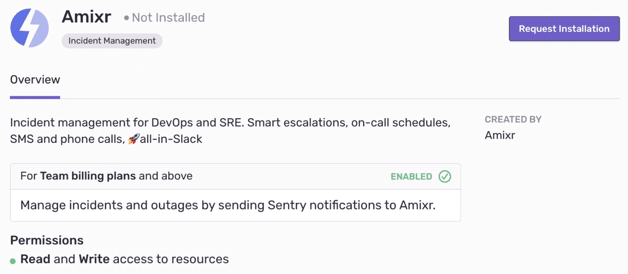Click the rocket emoji before all-in-Slack
Image resolution: width=628 pixels, height=274 pixels.
coord(133,140)
